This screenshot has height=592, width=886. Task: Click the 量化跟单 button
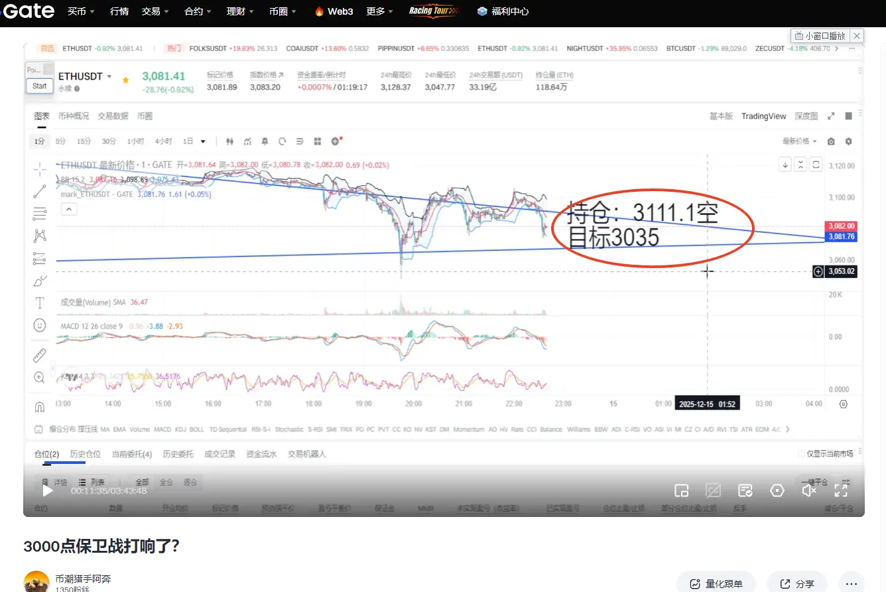click(716, 583)
